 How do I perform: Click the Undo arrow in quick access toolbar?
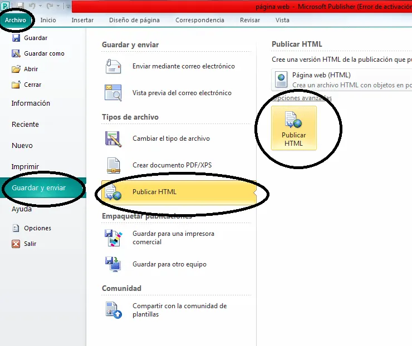[32, 6]
